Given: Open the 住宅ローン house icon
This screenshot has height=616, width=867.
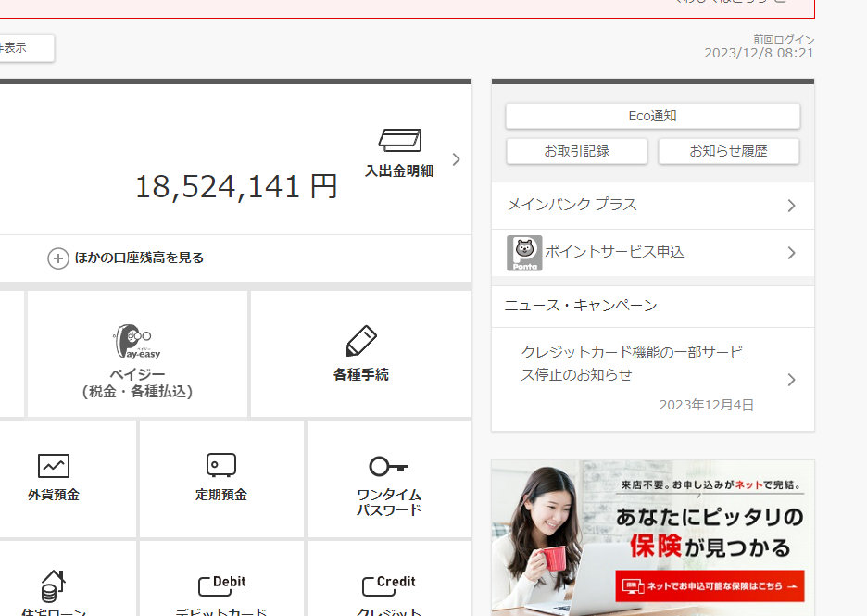Looking at the screenshot, I should (54, 585).
